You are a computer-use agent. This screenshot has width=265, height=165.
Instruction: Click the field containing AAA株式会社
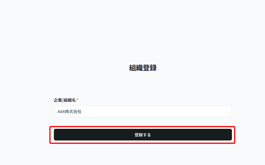click(x=143, y=111)
